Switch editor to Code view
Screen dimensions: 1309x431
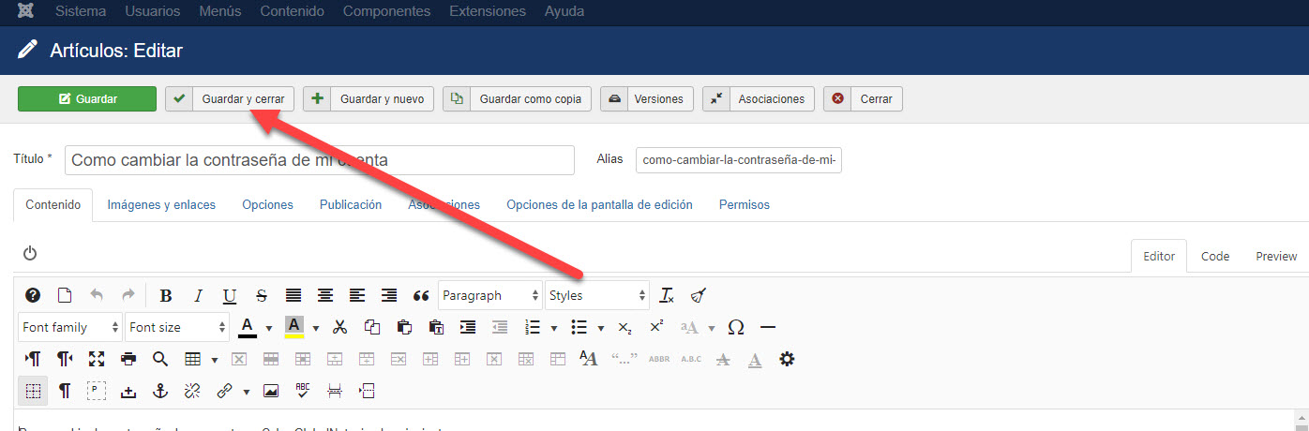point(1215,256)
